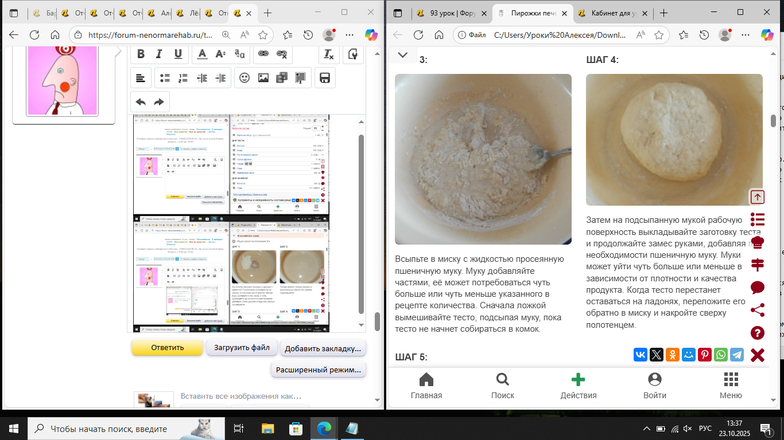Click the undo arrow in editor

pos(141,102)
